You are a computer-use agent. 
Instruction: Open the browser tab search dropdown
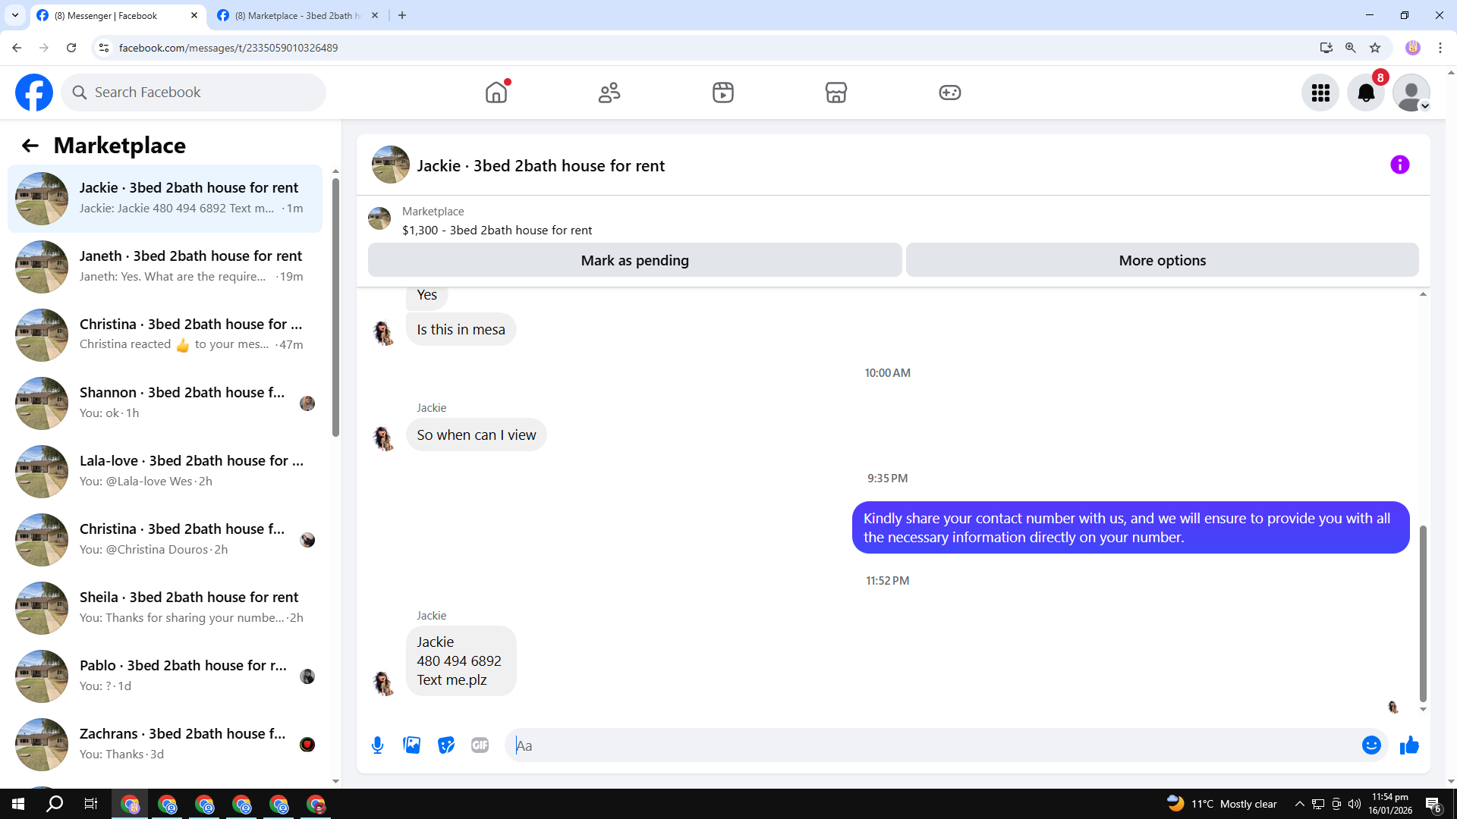point(15,15)
